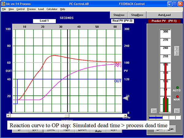This screenshot has width=184, height=138.
Task: Click the upper trend expand icon beside bargraph
Action: point(177,48)
